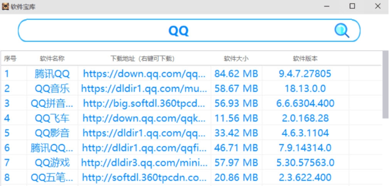Click the 软件宝库 app icon in title bar
Viewport: 389px width, 186px height.
click(x=5, y=7)
